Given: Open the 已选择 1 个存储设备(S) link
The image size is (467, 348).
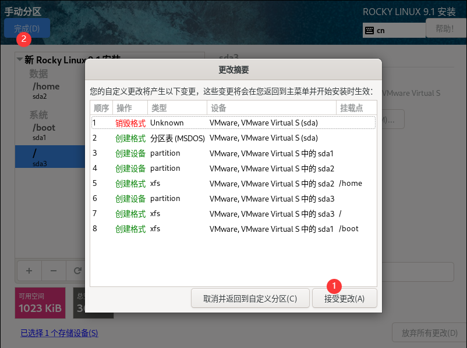Looking at the screenshot, I should (x=59, y=333).
